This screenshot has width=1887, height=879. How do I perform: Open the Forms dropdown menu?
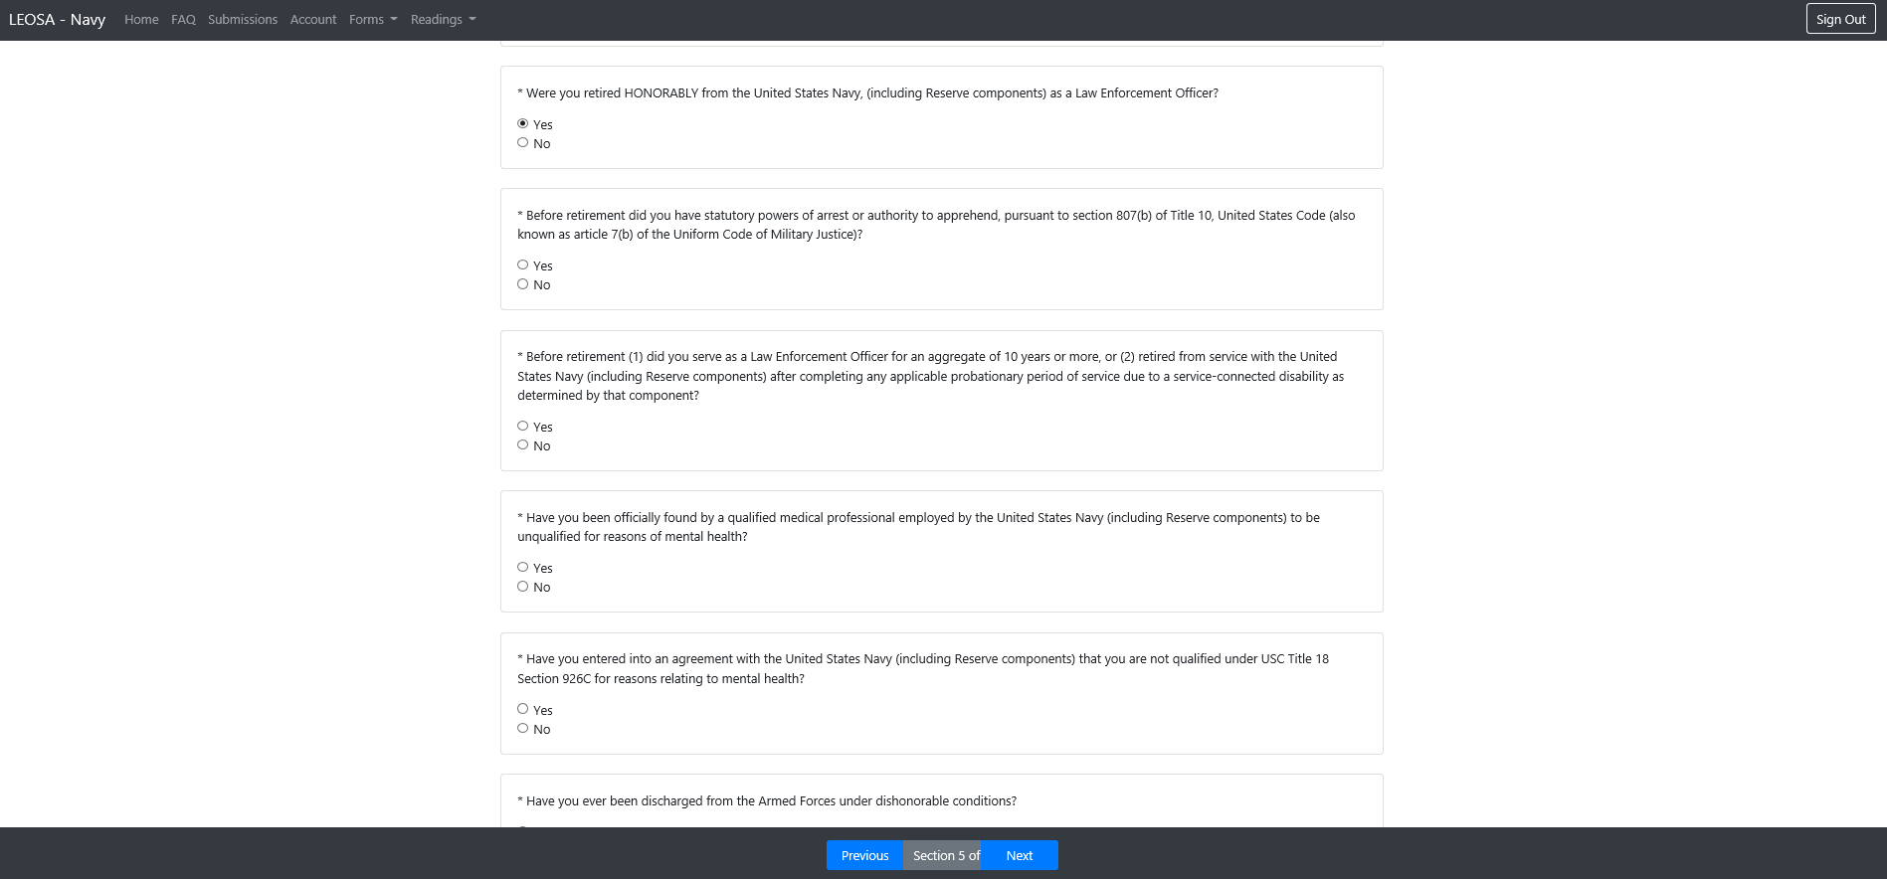(372, 20)
